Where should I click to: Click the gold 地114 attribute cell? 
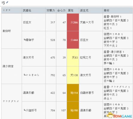point(73,93)
